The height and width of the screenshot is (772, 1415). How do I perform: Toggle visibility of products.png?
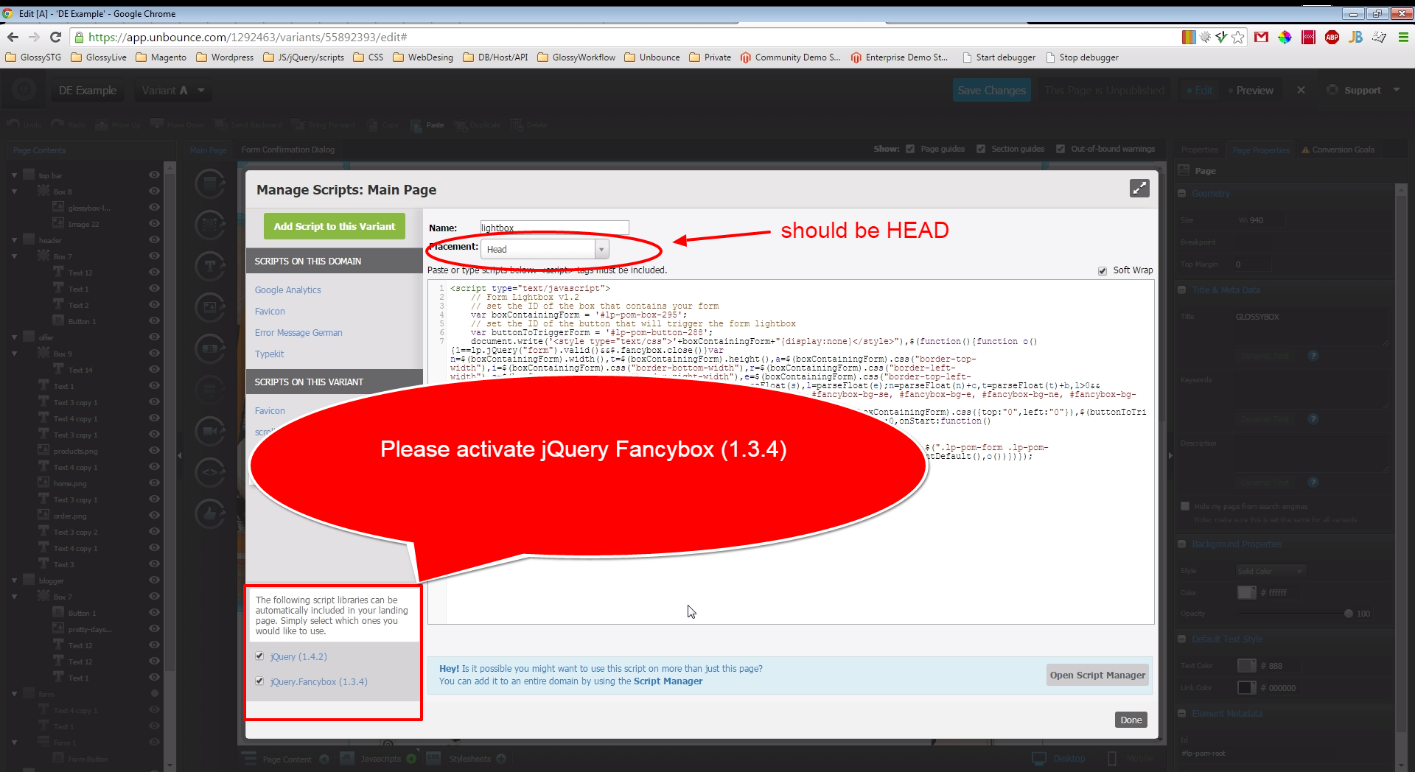[x=154, y=451]
